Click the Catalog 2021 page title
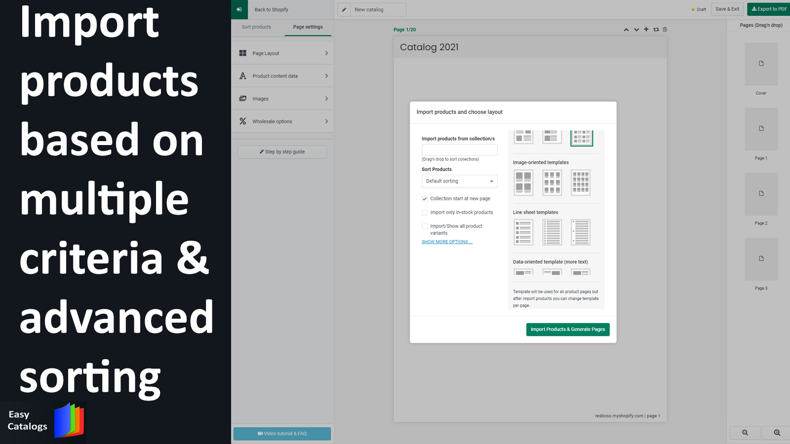Viewport: 790px width, 444px height. [429, 47]
